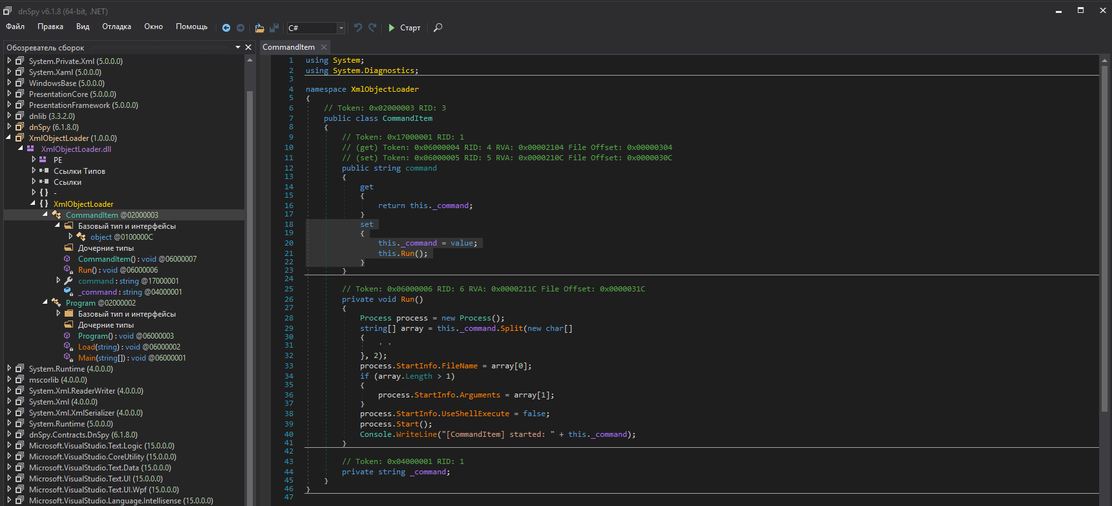
Task: Expand the System.Private.Xml assembly node
Action: pos(9,61)
